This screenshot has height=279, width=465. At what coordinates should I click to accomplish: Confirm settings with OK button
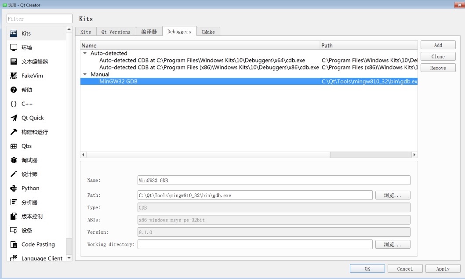point(367,268)
